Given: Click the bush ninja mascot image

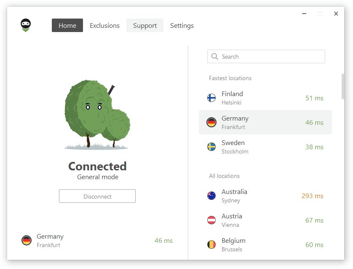Looking at the screenshot, I should (97, 114).
